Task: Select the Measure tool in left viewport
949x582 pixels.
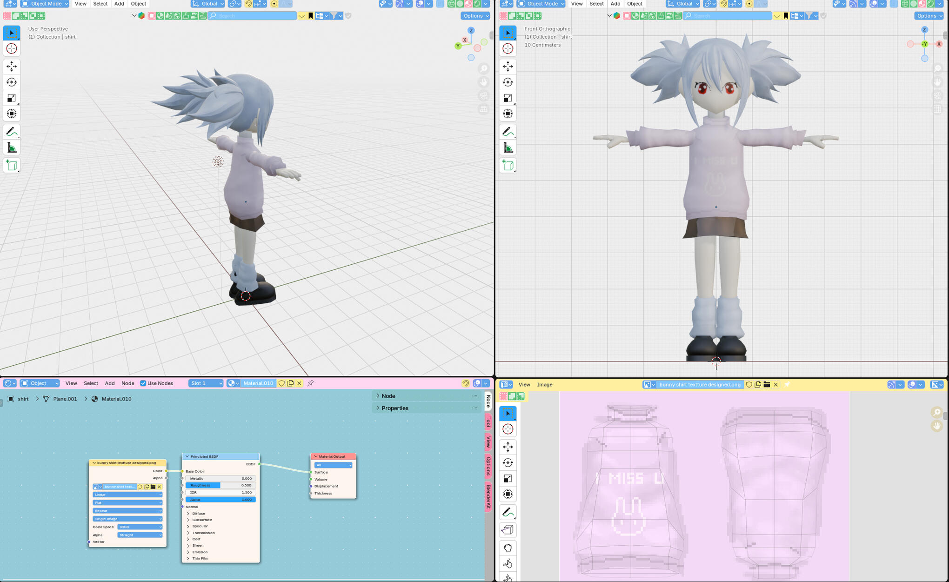Action: (x=12, y=148)
